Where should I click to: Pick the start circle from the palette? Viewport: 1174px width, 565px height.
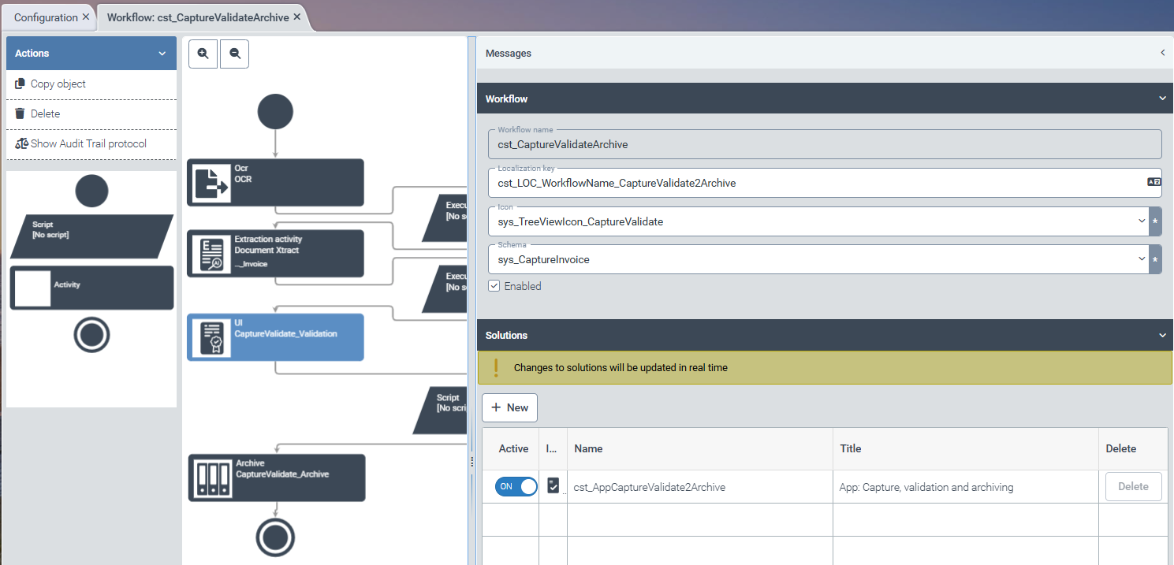point(91,191)
